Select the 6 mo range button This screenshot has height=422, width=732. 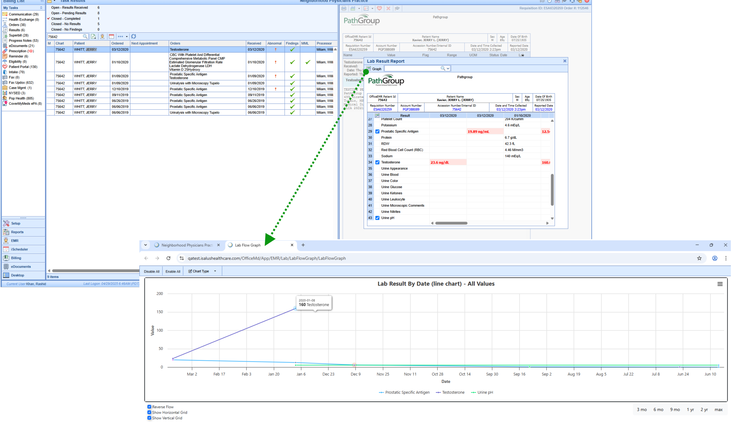[658, 409]
